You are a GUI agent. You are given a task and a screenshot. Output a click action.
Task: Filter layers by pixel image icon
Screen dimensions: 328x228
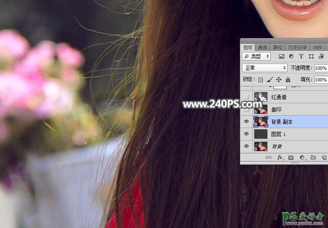click(281, 56)
